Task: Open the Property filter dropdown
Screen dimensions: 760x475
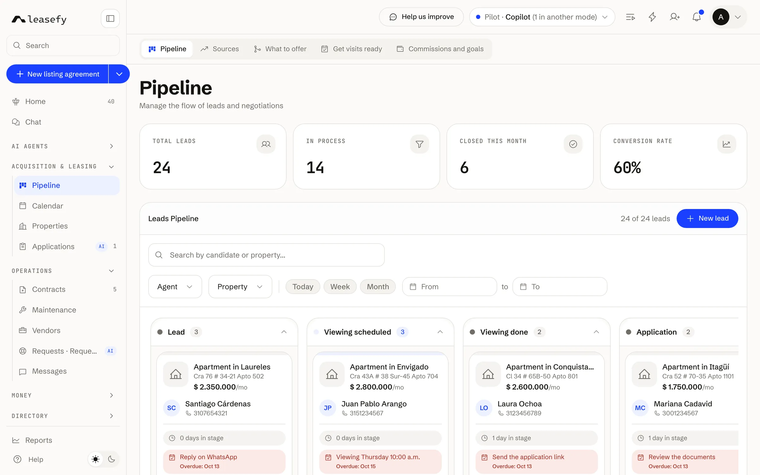Action: click(x=240, y=287)
